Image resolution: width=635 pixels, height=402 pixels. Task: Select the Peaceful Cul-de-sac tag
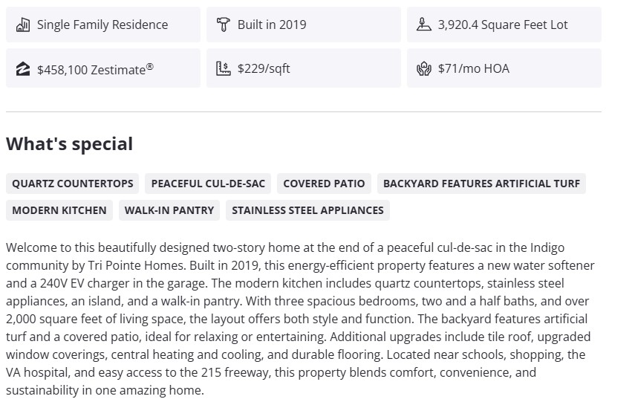208,184
